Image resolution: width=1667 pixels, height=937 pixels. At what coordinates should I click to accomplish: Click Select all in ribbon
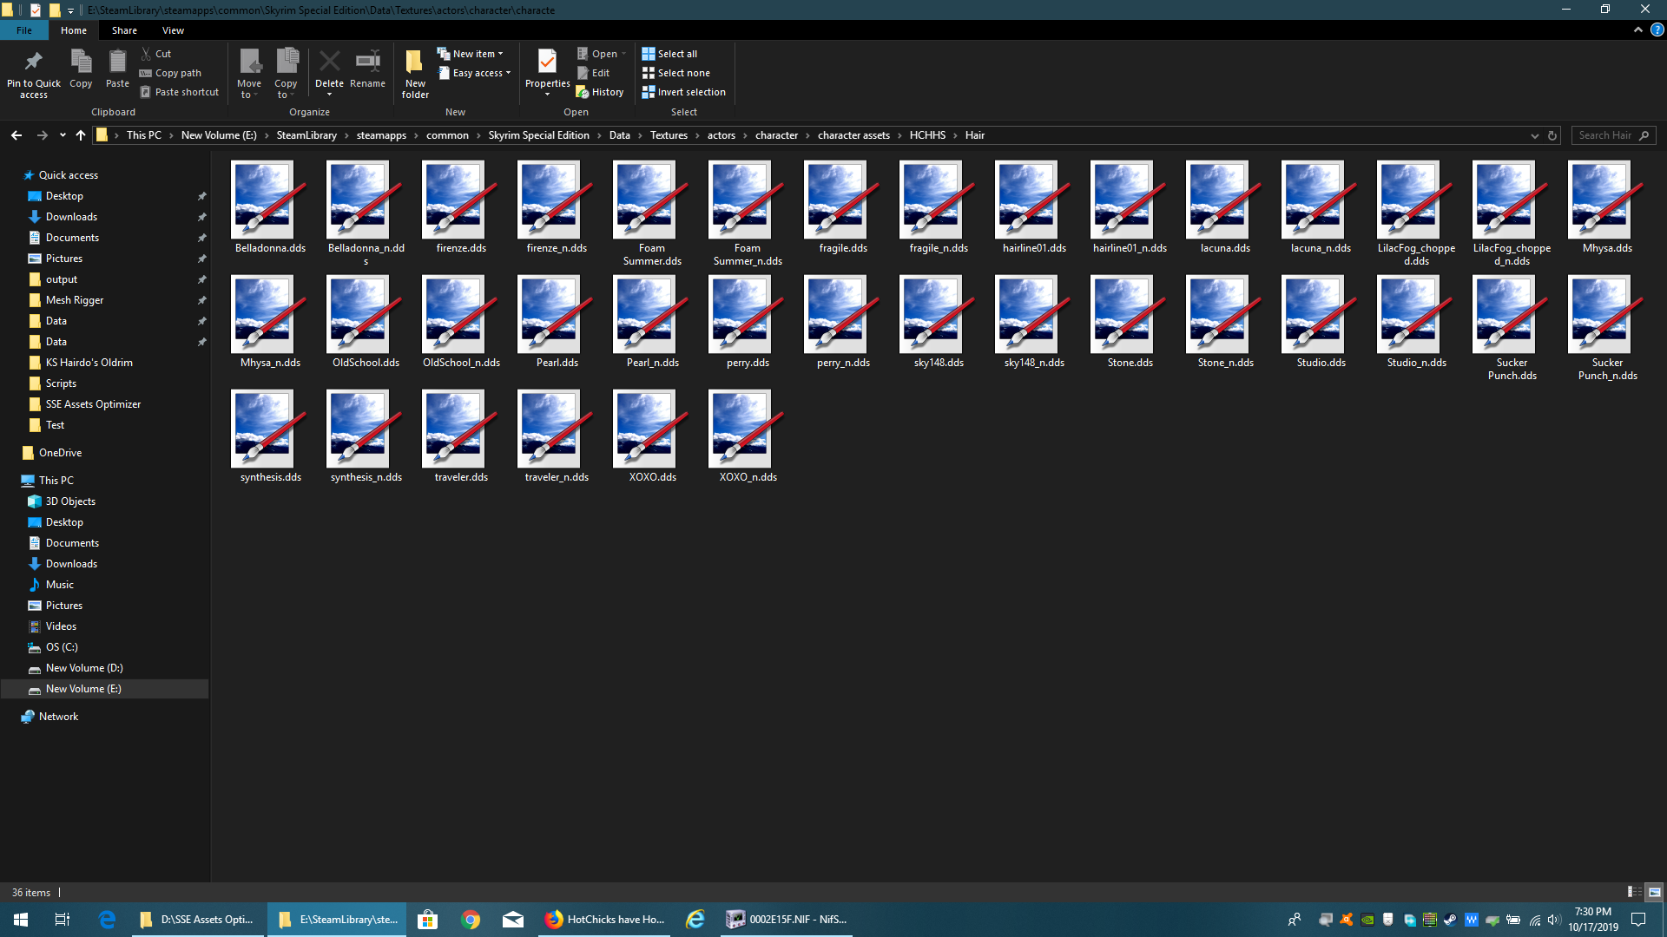(x=669, y=54)
